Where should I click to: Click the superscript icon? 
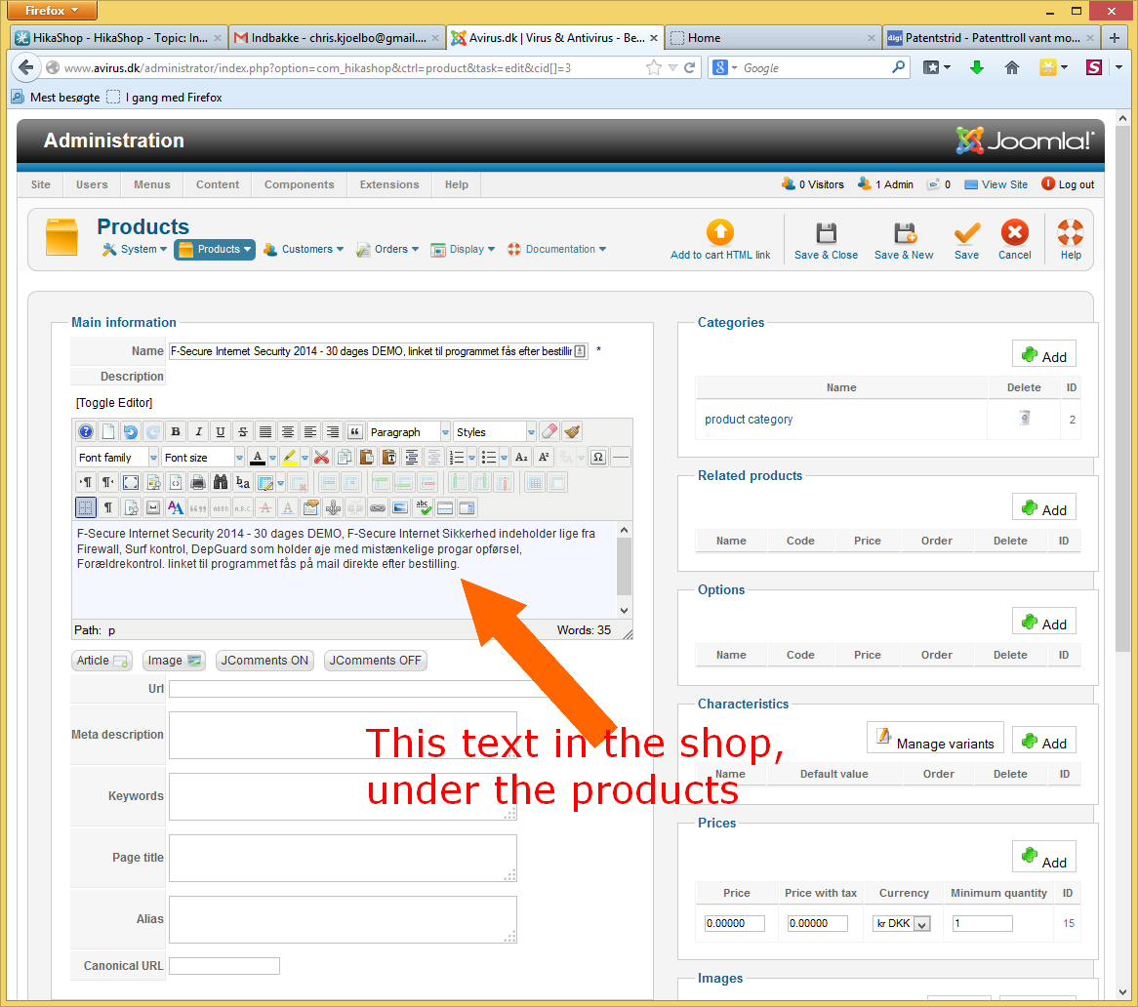(x=544, y=458)
